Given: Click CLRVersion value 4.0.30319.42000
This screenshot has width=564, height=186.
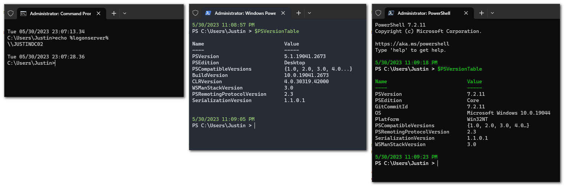Looking at the screenshot, I should (306, 81).
